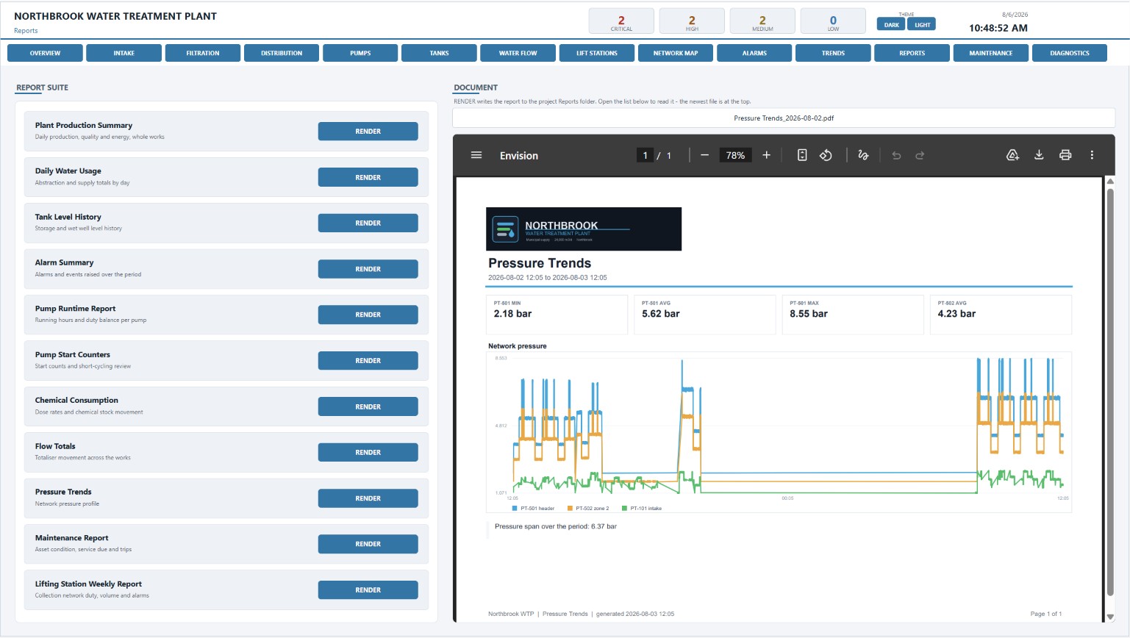Switch to DARK theme
Screen dimensions: 1130x638
click(x=891, y=24)
